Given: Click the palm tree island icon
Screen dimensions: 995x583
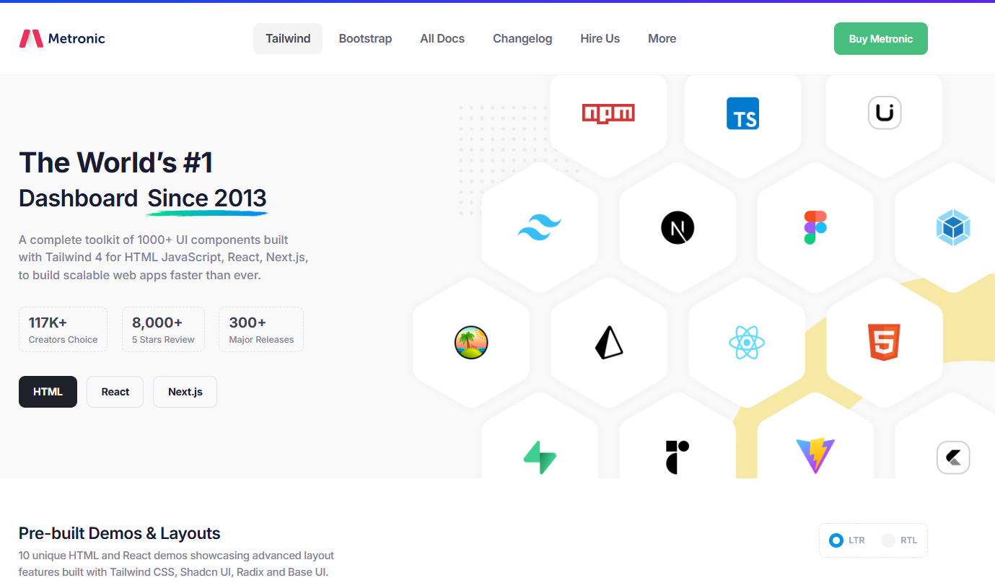Looking at the screenshot, I should 471,343.
